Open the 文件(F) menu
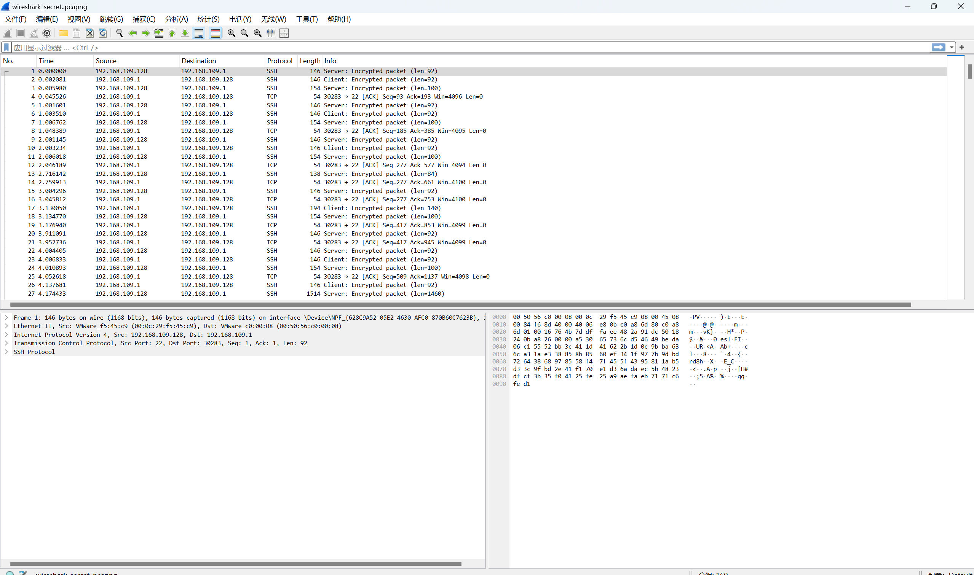 point(16,19)
